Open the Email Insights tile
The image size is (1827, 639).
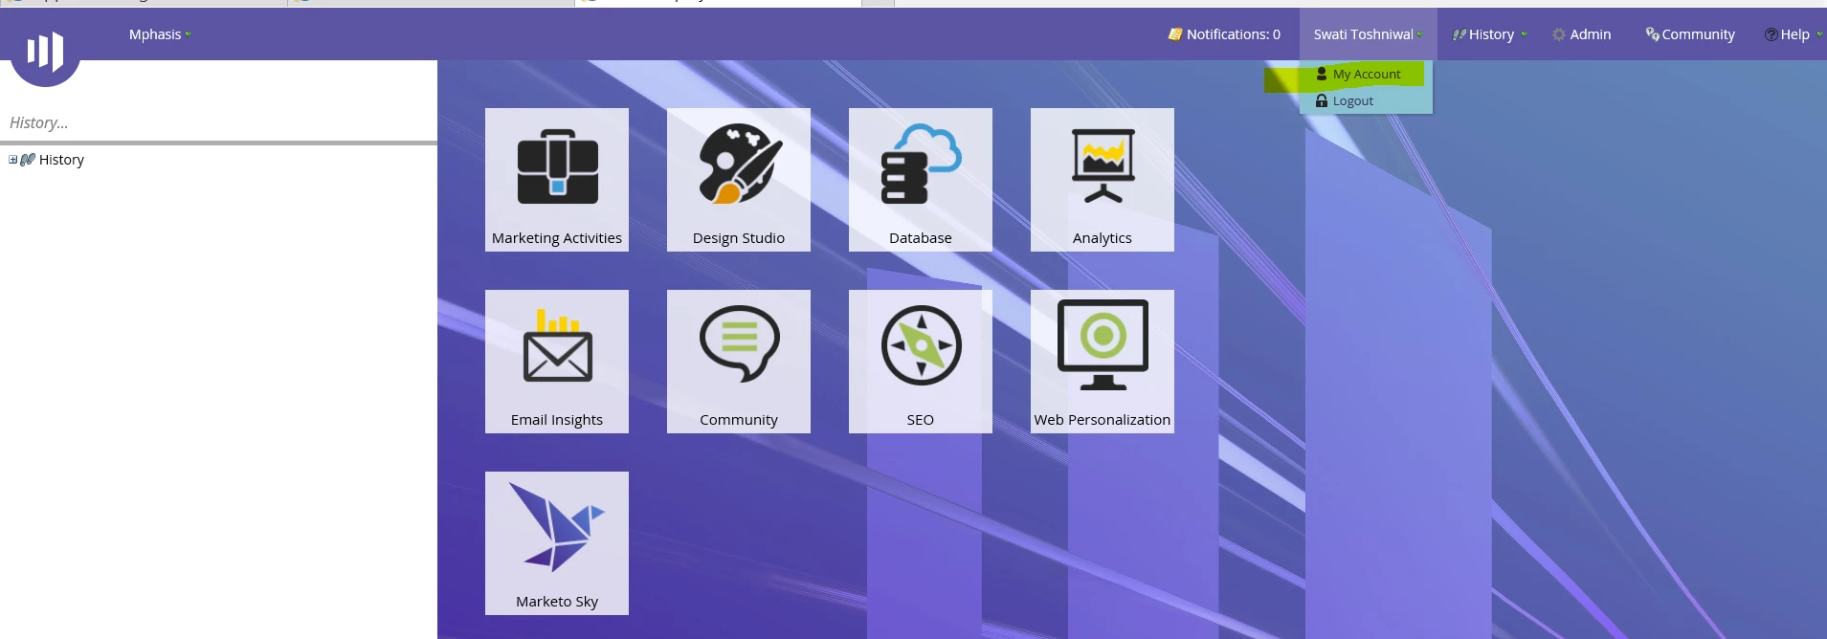[x=557, y=362]
